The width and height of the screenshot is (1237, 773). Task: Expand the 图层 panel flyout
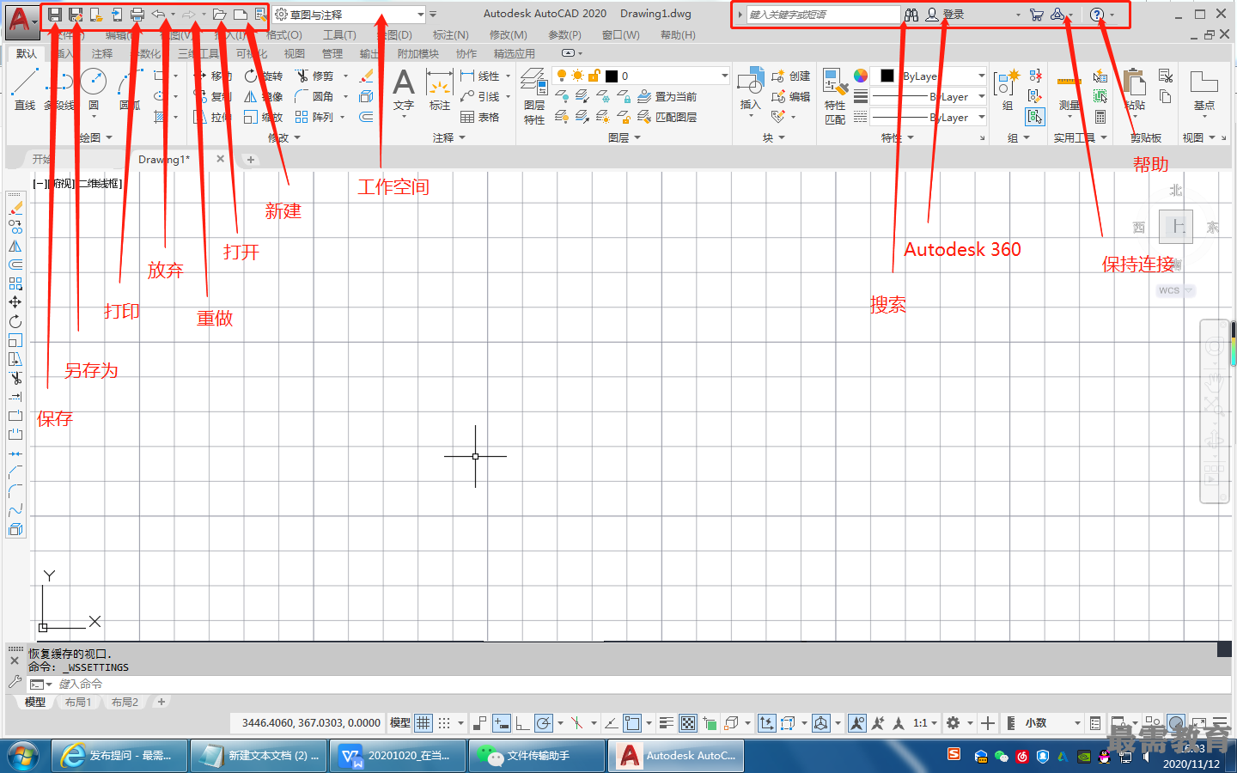pos(625,137)
